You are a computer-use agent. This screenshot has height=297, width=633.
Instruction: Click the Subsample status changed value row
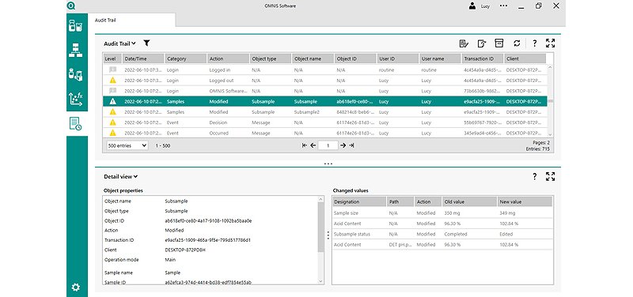point(442,234)
